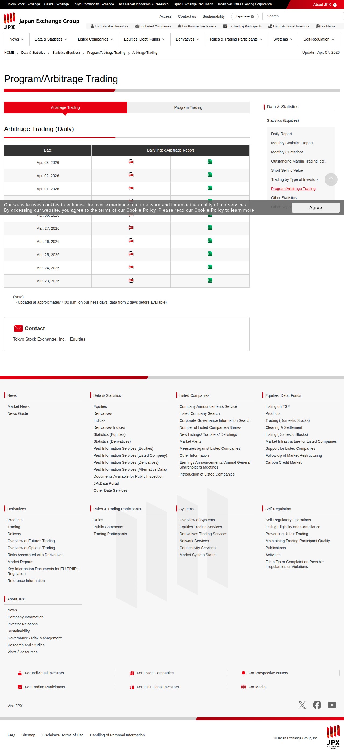Open the Cookie Policy link
Viewport: 344px width, 752px height.
209,210
